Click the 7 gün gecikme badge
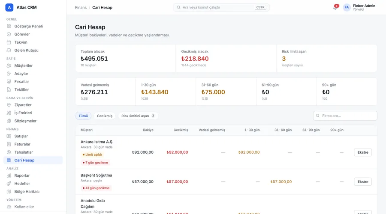The width and height of the screenshot is (386, 214). click(x=95, y=163)
